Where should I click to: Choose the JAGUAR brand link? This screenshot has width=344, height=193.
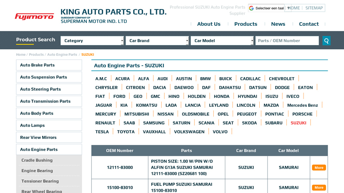pyautogui.click(x=104, y=105)
